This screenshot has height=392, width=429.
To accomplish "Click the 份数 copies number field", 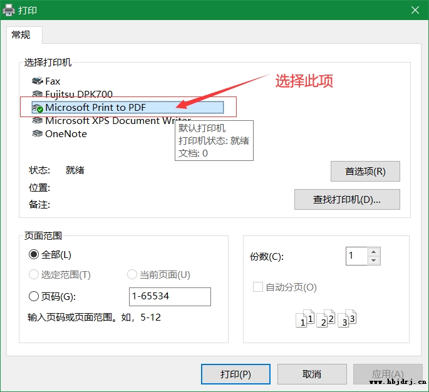I will [x=356, y=256].
